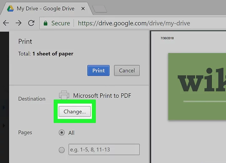
Task: Cancel the print dialog
Action: [x=127, y=70]
